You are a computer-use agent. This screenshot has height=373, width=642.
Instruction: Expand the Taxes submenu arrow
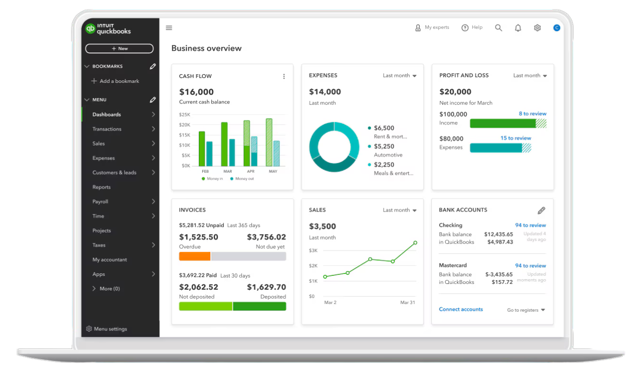153,245
